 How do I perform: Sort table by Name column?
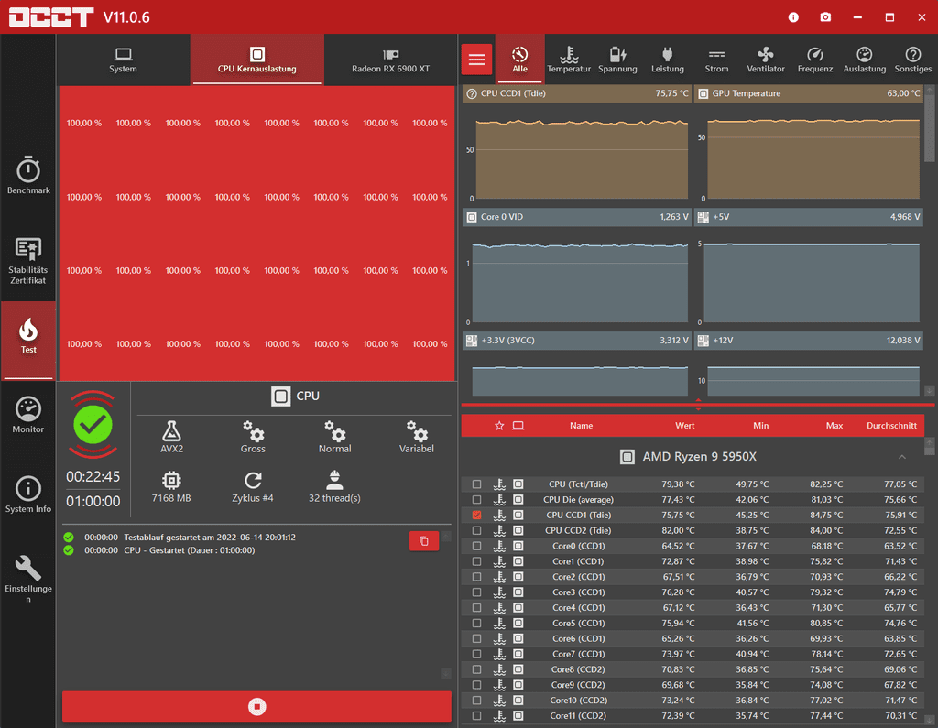(x=582, y=425)
